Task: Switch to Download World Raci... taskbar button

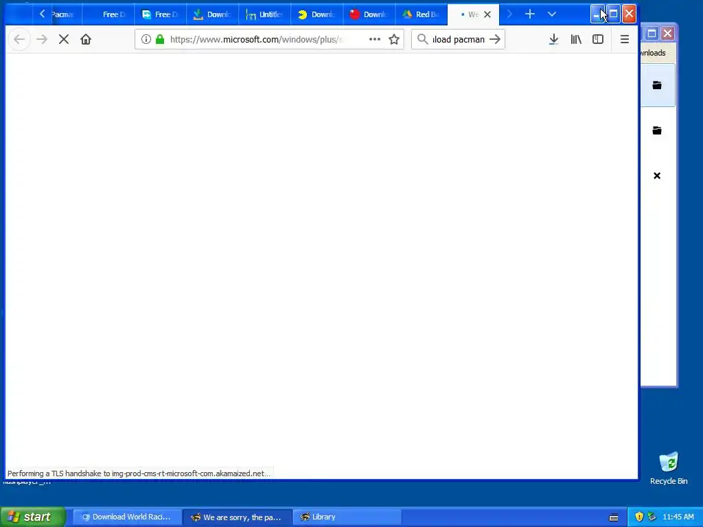Action: tap(127, 517)
